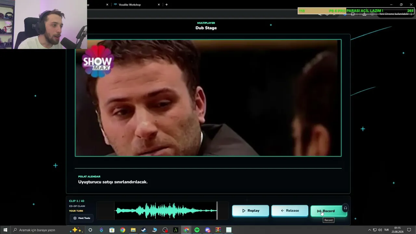
Task: Replay the current clip
Action: coord(251,211)
